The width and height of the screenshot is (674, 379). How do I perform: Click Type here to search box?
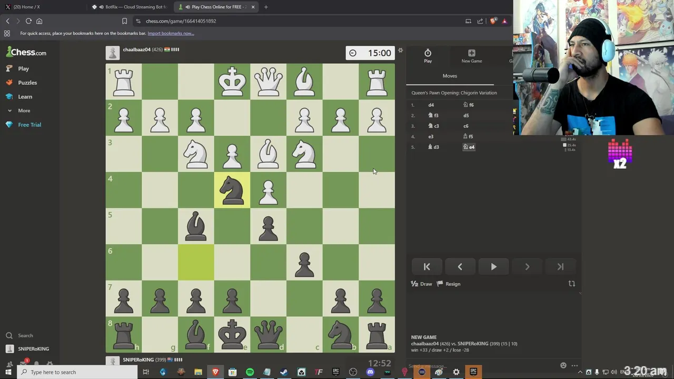point(77,372)
